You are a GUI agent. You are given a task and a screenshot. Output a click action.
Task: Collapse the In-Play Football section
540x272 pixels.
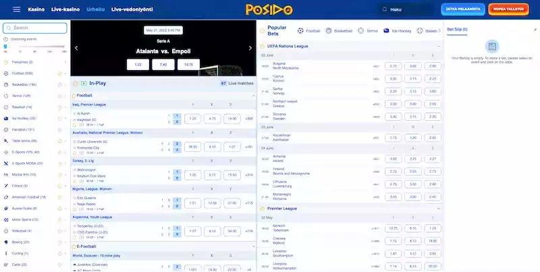(254, 95)
